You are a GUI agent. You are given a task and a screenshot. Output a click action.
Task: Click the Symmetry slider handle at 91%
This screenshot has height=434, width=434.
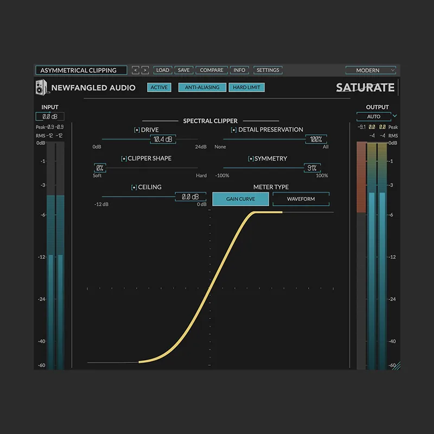click(x=312, y=168)
